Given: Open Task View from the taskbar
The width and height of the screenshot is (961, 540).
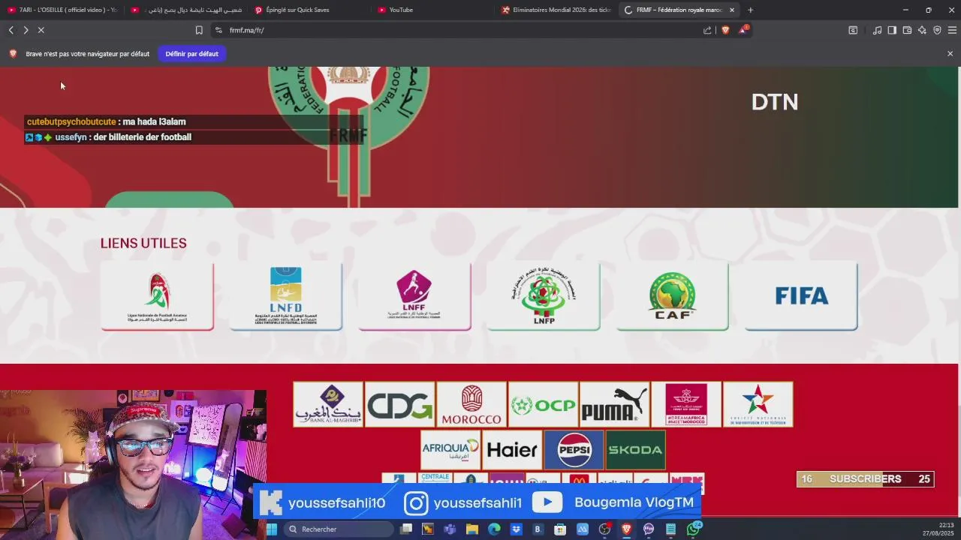Looking at the screenshot, I should pos(406,529).
